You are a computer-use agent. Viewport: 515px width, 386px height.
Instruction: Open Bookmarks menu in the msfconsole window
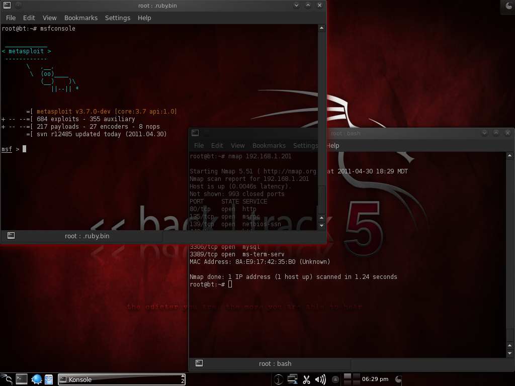pyautogui.click(x=80, y=18)
